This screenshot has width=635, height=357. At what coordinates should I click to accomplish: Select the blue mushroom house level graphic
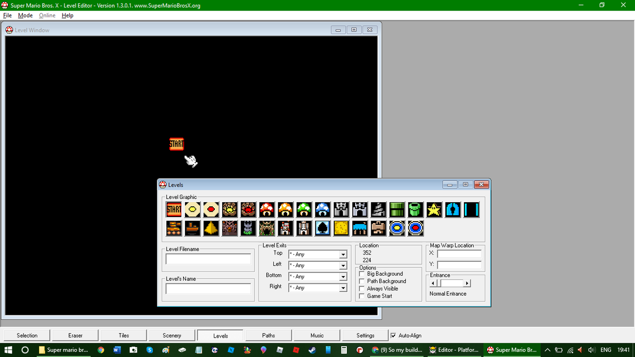[x=322, y=209]
